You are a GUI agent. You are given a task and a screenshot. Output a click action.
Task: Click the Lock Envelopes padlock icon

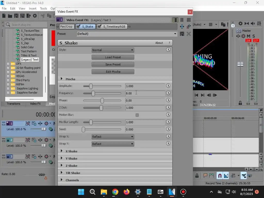point(197,176)
